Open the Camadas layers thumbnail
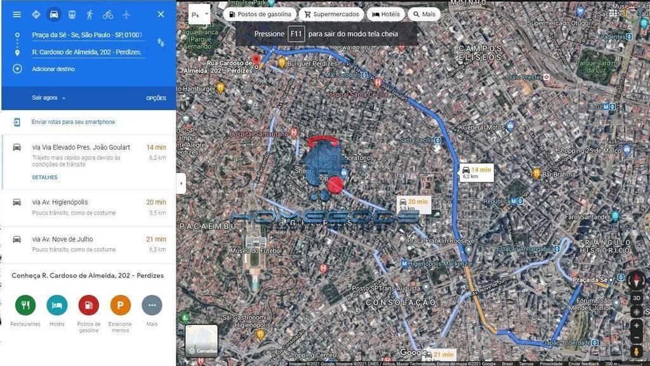The image size is (650, 366). 201,341
